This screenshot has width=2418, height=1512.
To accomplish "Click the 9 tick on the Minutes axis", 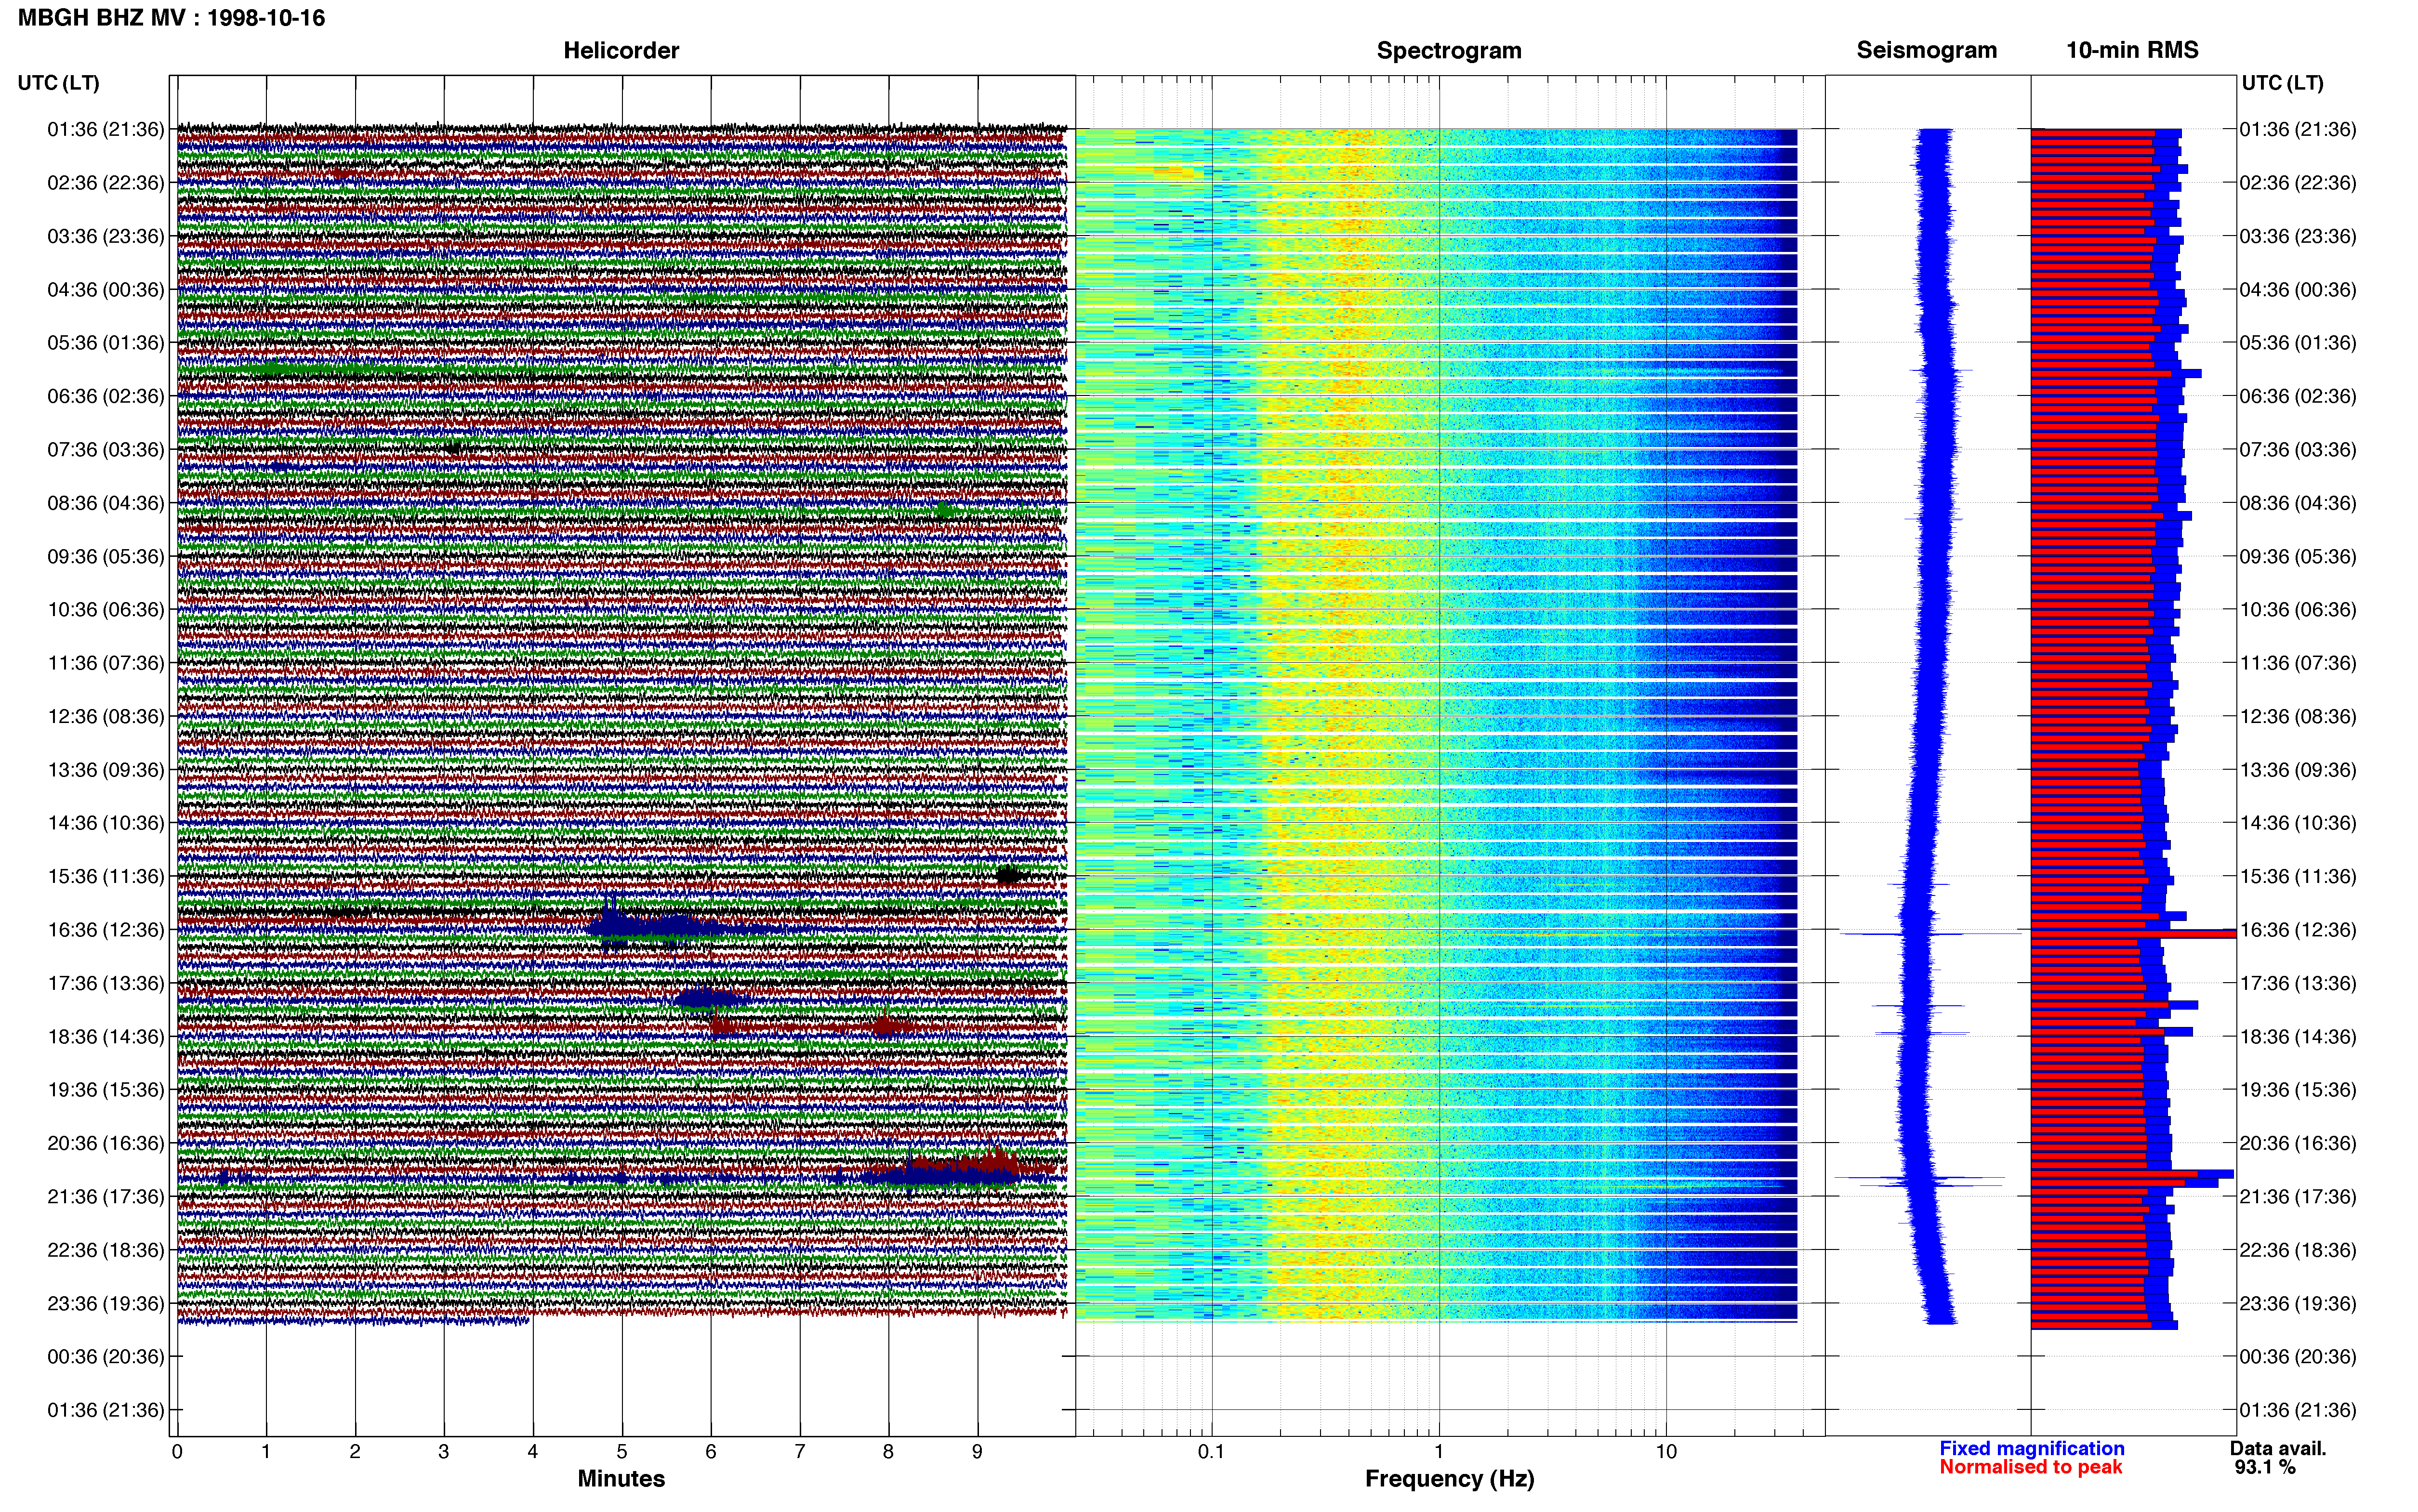I will (x=978, y=1451).
